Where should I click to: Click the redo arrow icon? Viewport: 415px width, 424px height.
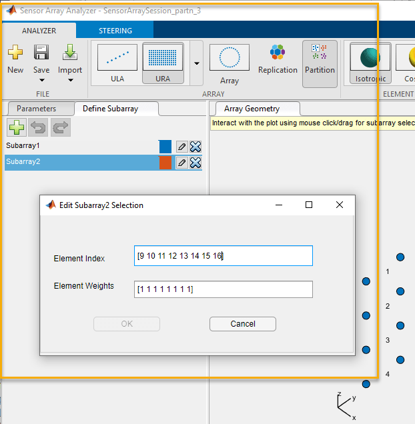click(61, 127)
